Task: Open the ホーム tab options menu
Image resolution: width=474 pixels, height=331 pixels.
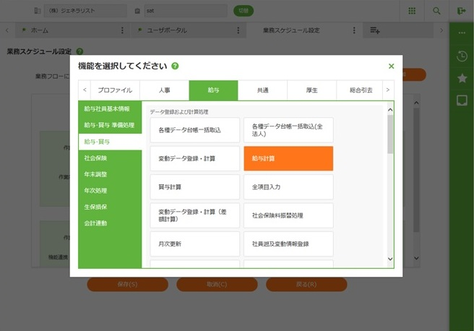Action: [121, 30]
